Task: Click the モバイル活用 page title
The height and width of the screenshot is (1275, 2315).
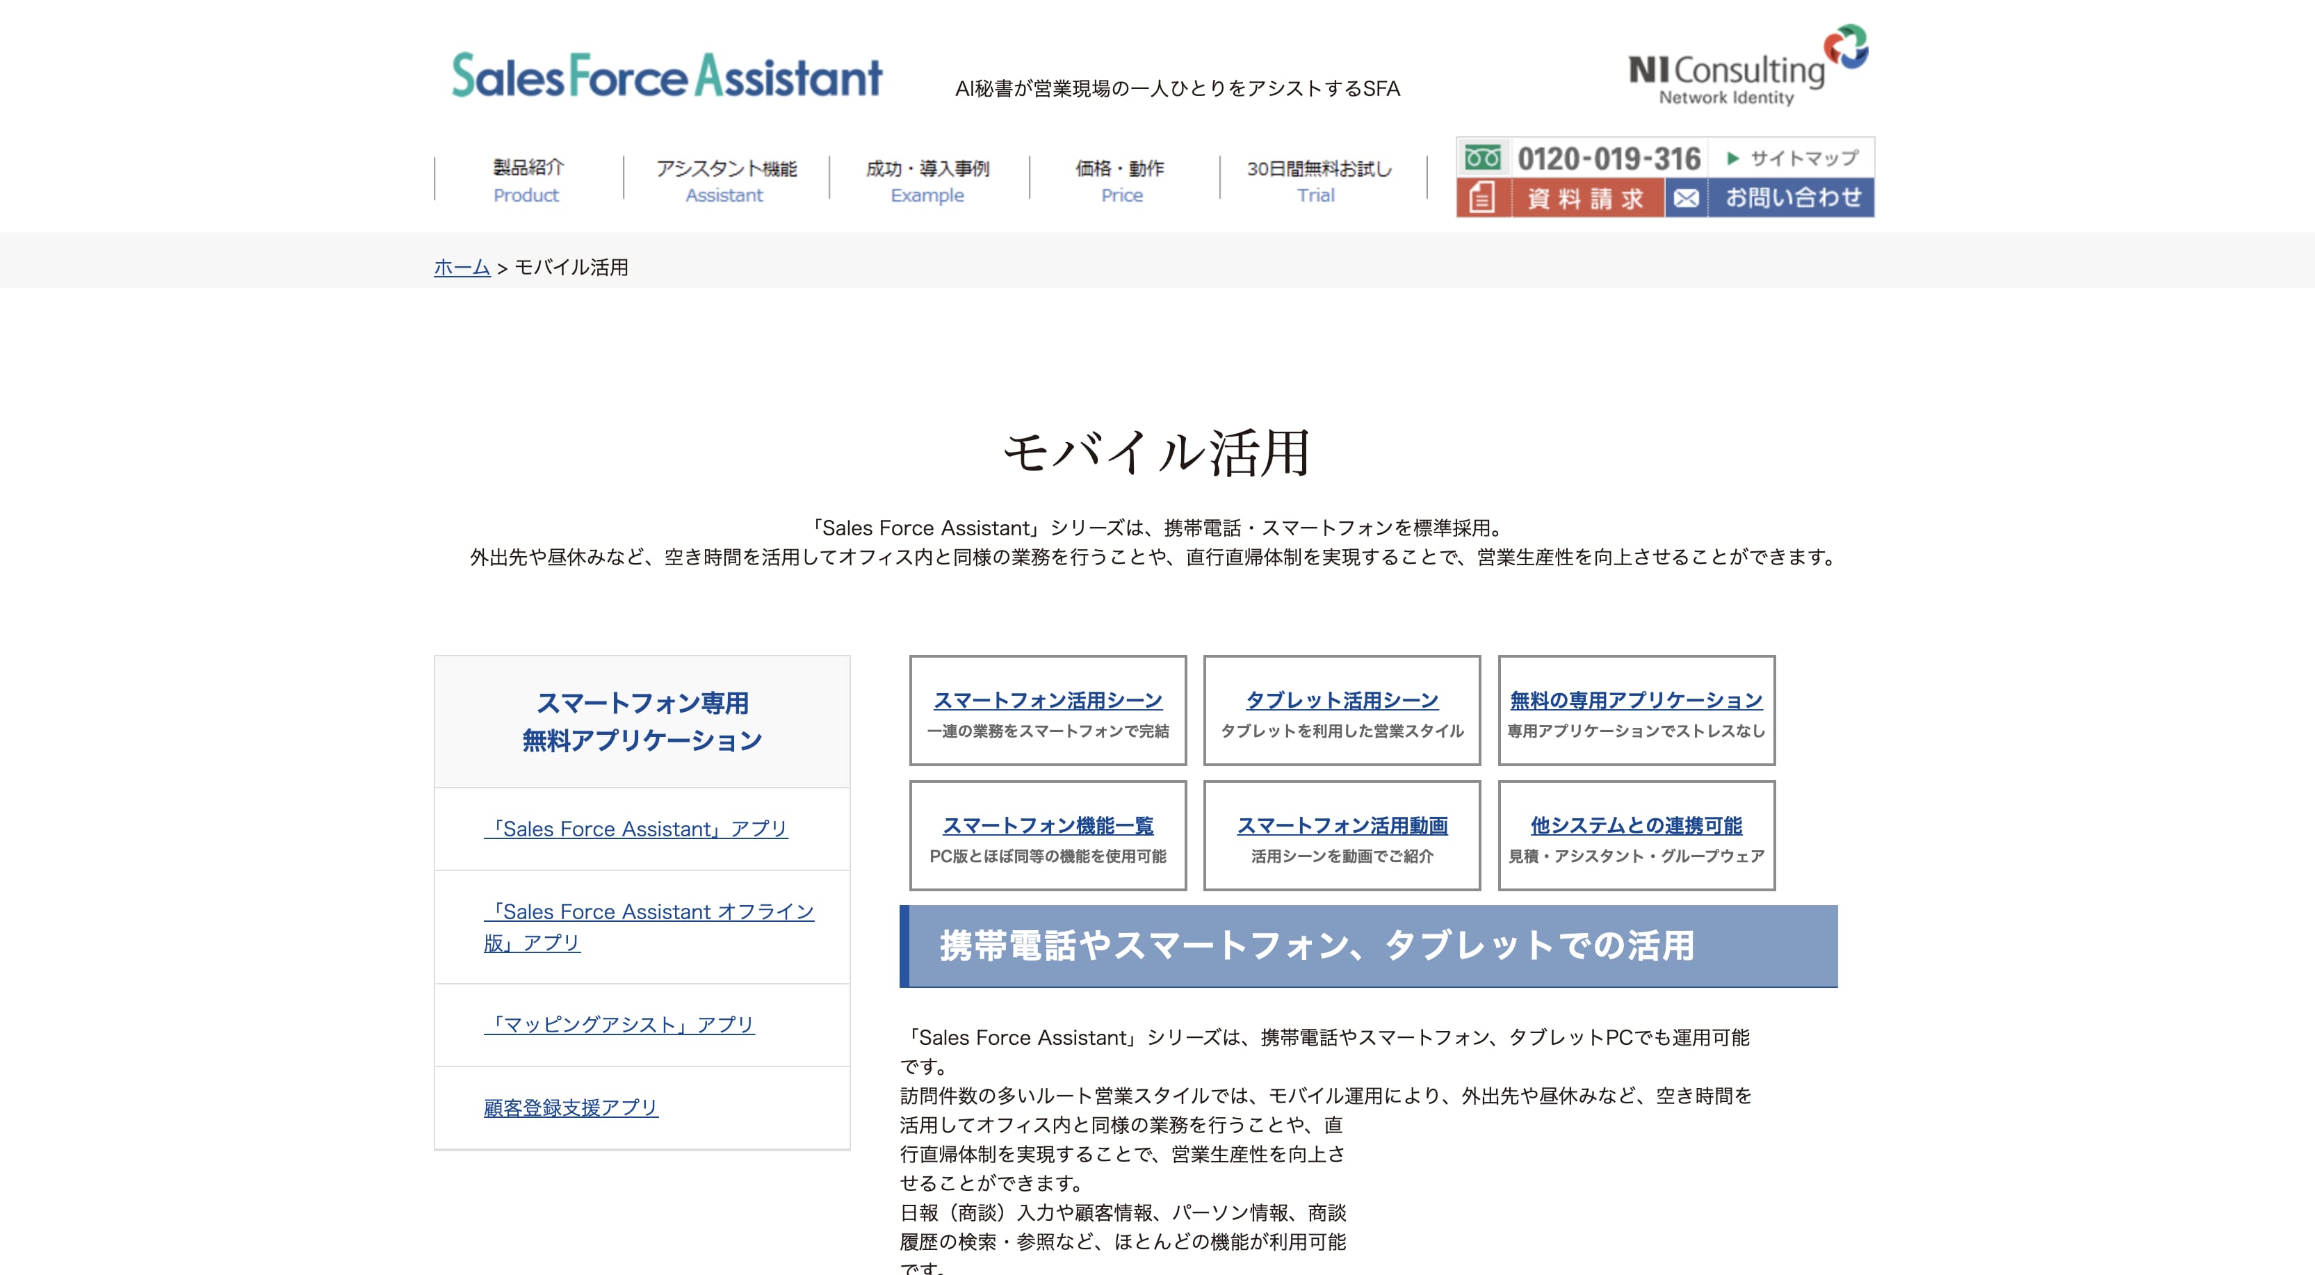Action: 1157,452
